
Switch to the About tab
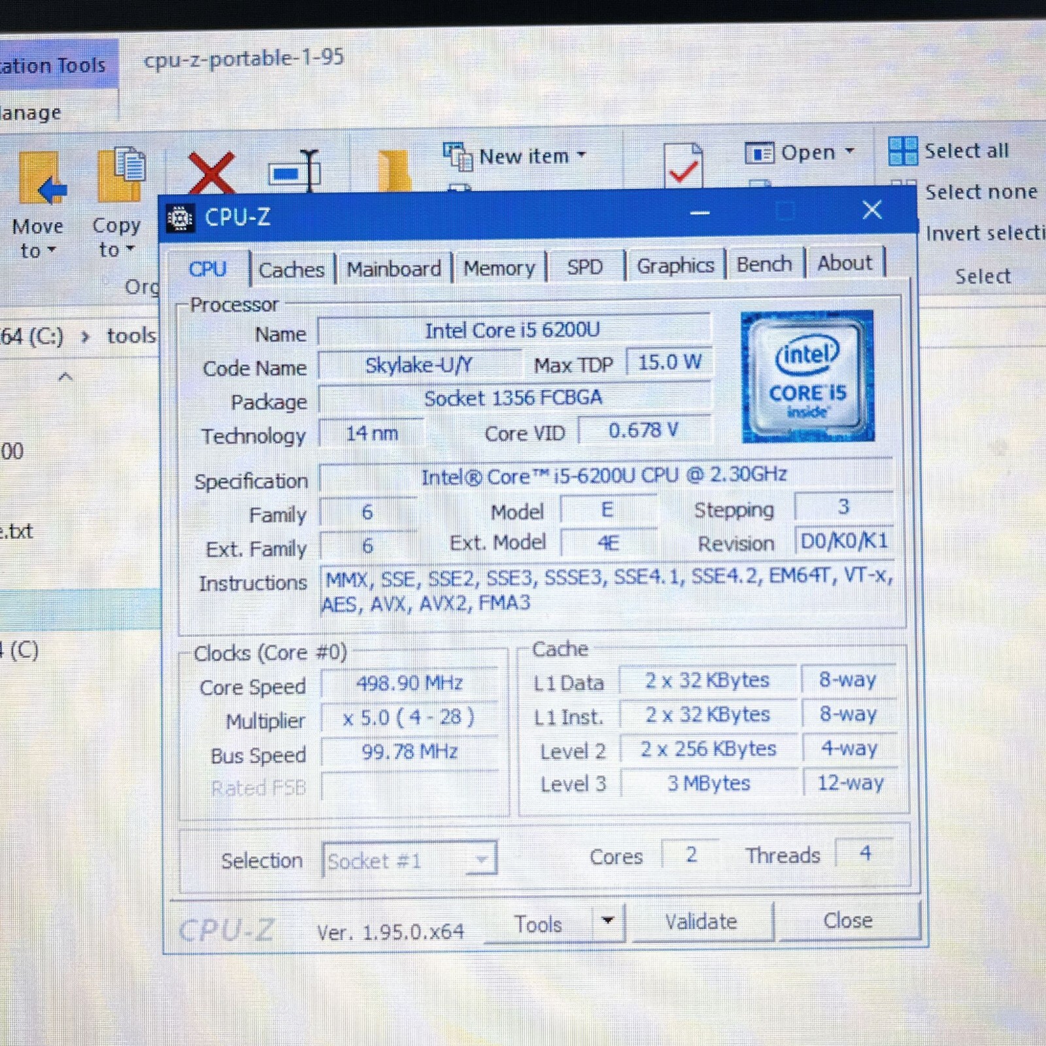coord(845,263)
